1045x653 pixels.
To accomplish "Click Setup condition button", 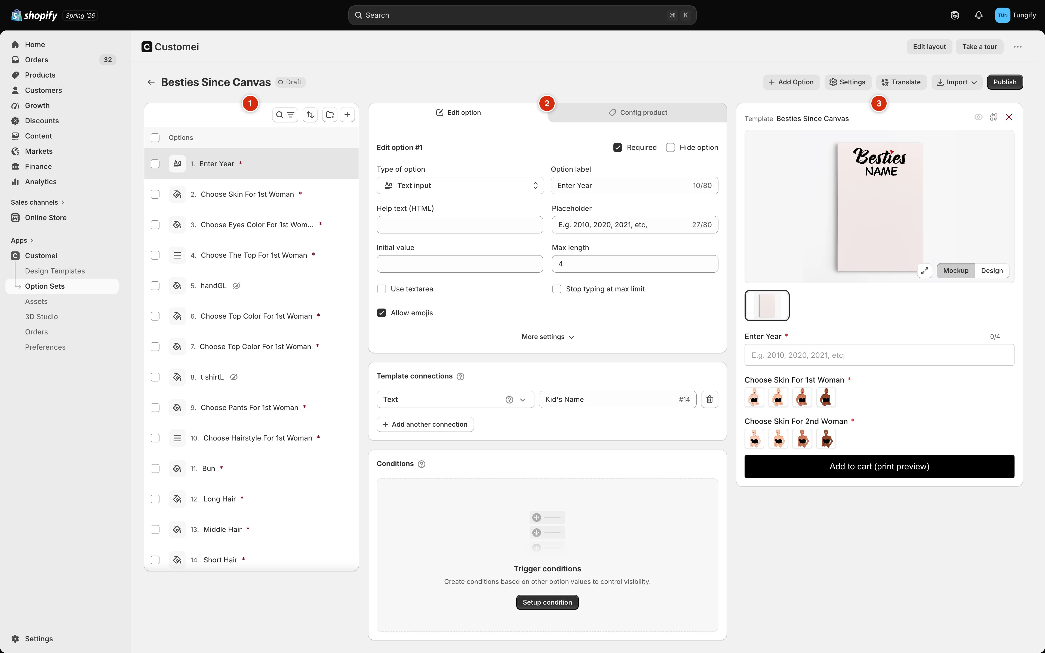I will click(x=547, y=602).
